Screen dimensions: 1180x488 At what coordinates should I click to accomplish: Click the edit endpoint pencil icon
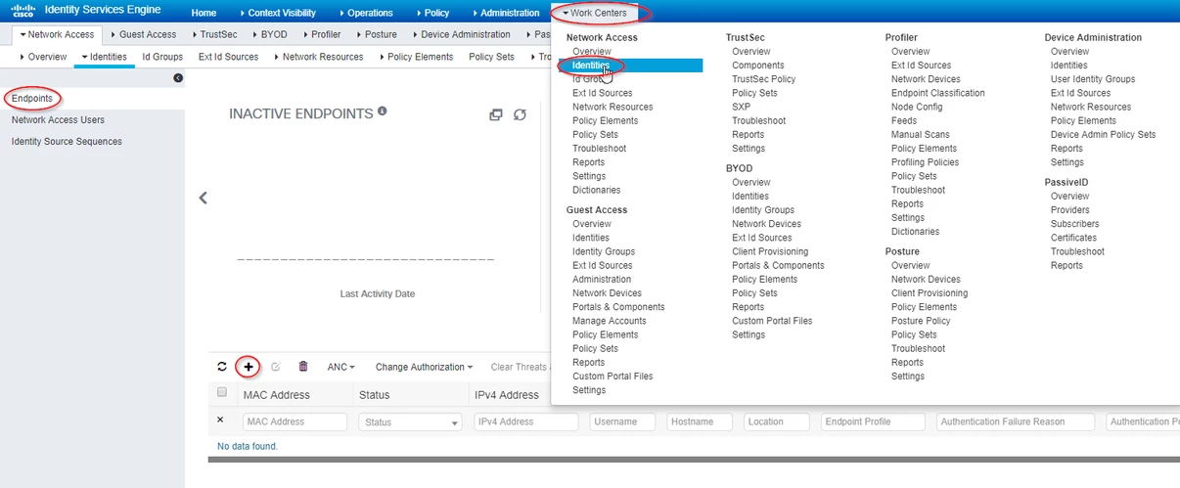pos(276,367)
